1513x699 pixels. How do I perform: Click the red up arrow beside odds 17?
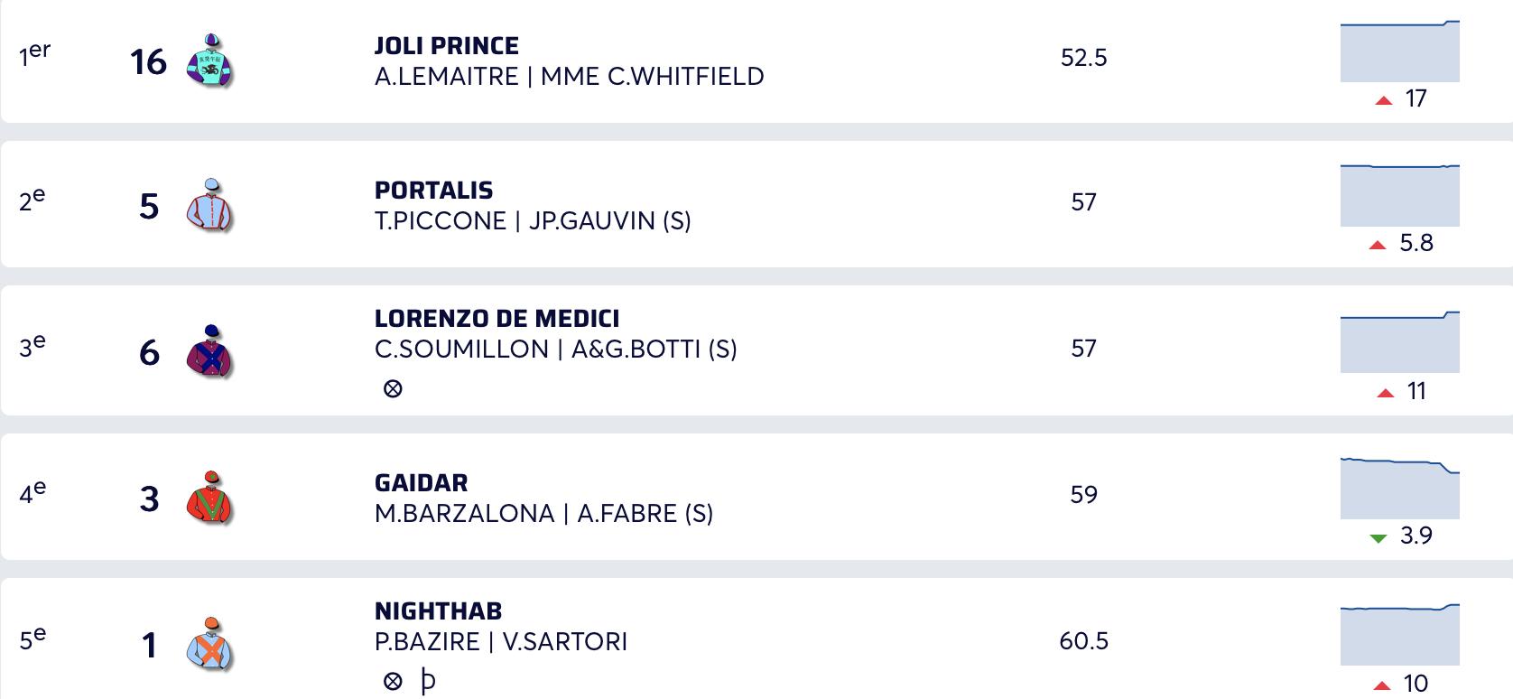tap(1383, 100)
